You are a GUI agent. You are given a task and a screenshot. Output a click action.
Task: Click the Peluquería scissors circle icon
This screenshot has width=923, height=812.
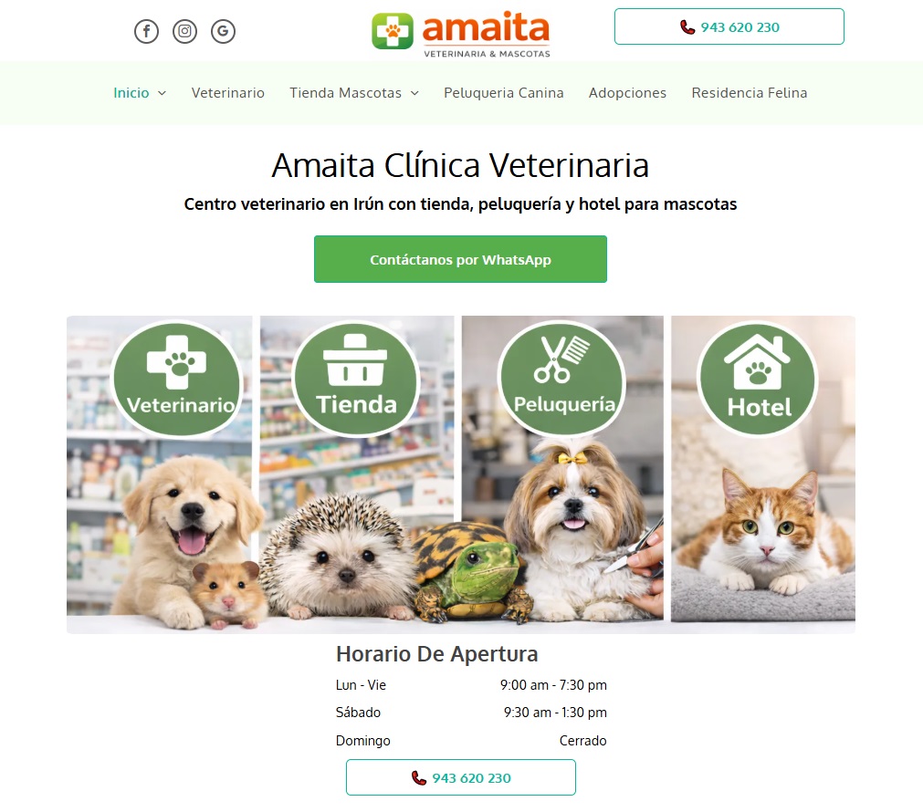pos(562,377)
